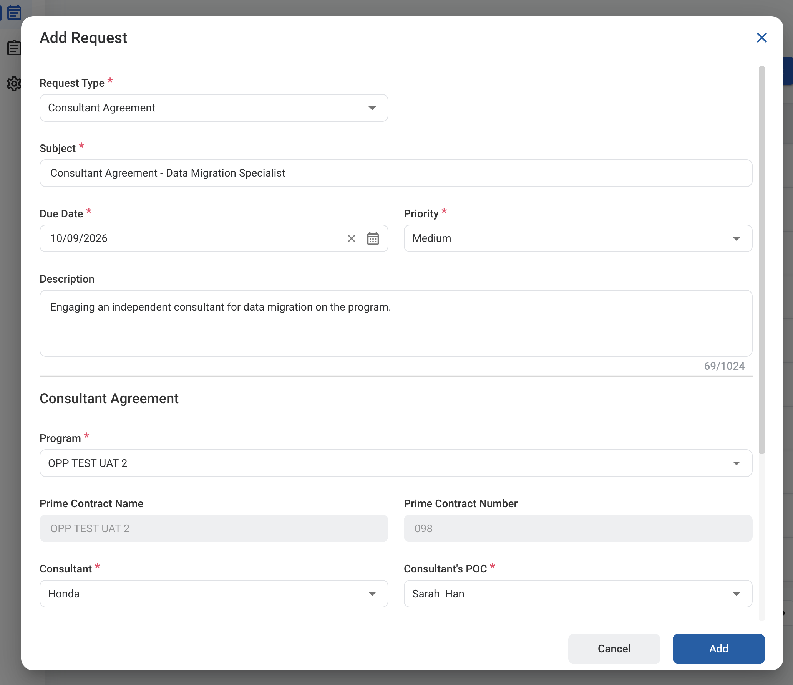The image size is (793, 685).
Task: Click the 69/1024 character counter
Action: pyautogui.click(x=724, y=366)
